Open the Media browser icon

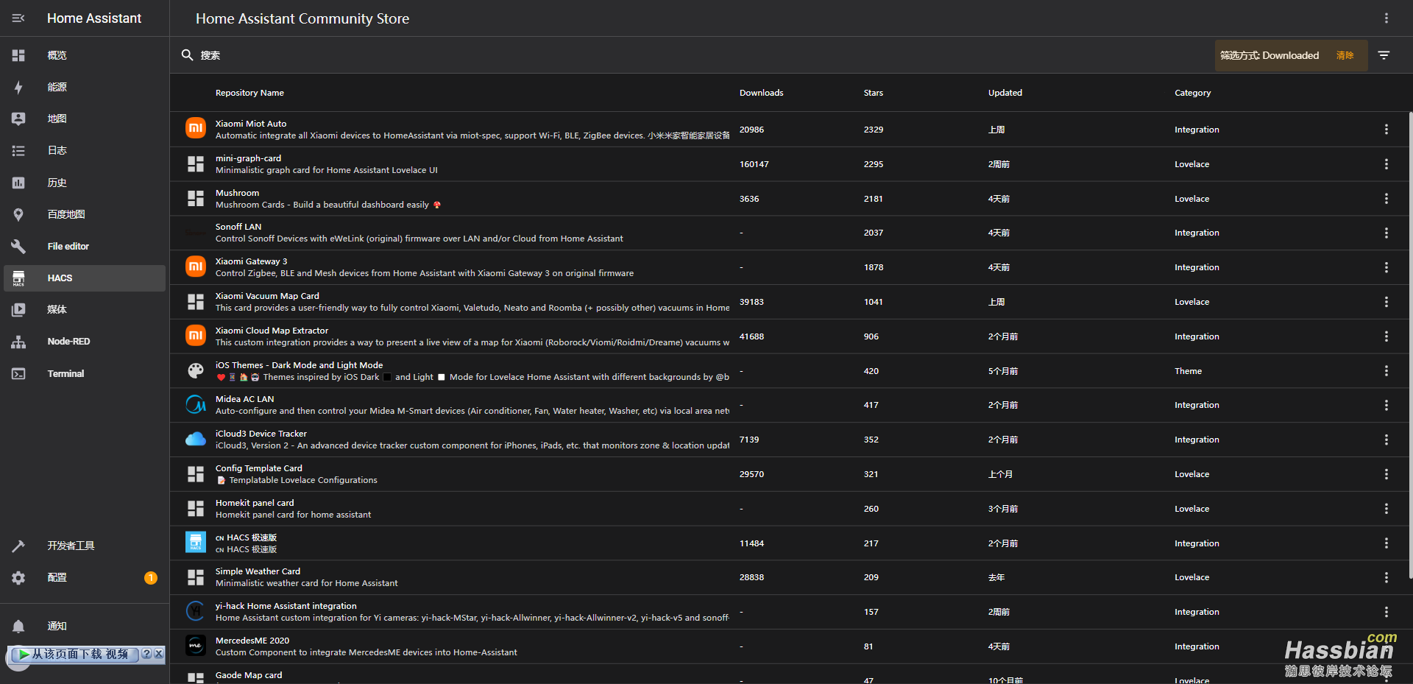point(18,310)
